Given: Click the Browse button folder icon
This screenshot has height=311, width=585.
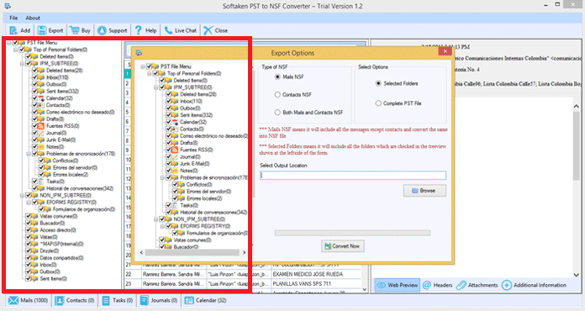Looking at the screenshot, I should 415,191.
